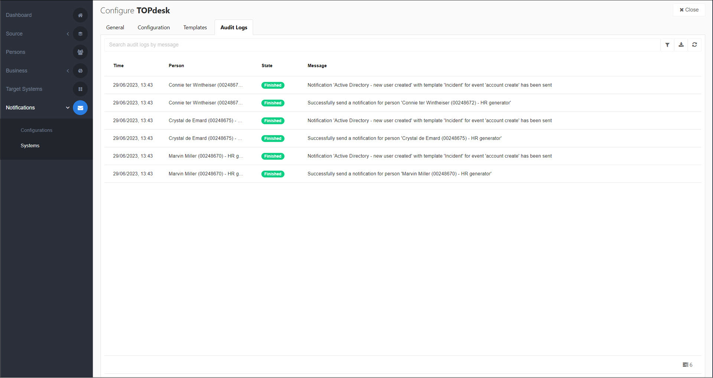Select 'Successfully send' message for Connie ter Wintheiser
The height and width of the screenshot is (378, 713).
[409, 103]
